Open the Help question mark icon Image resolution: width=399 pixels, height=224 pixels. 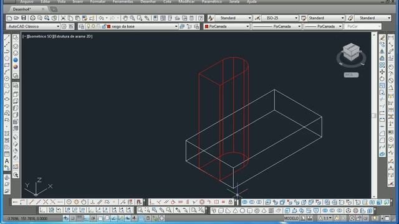[201, 18]
